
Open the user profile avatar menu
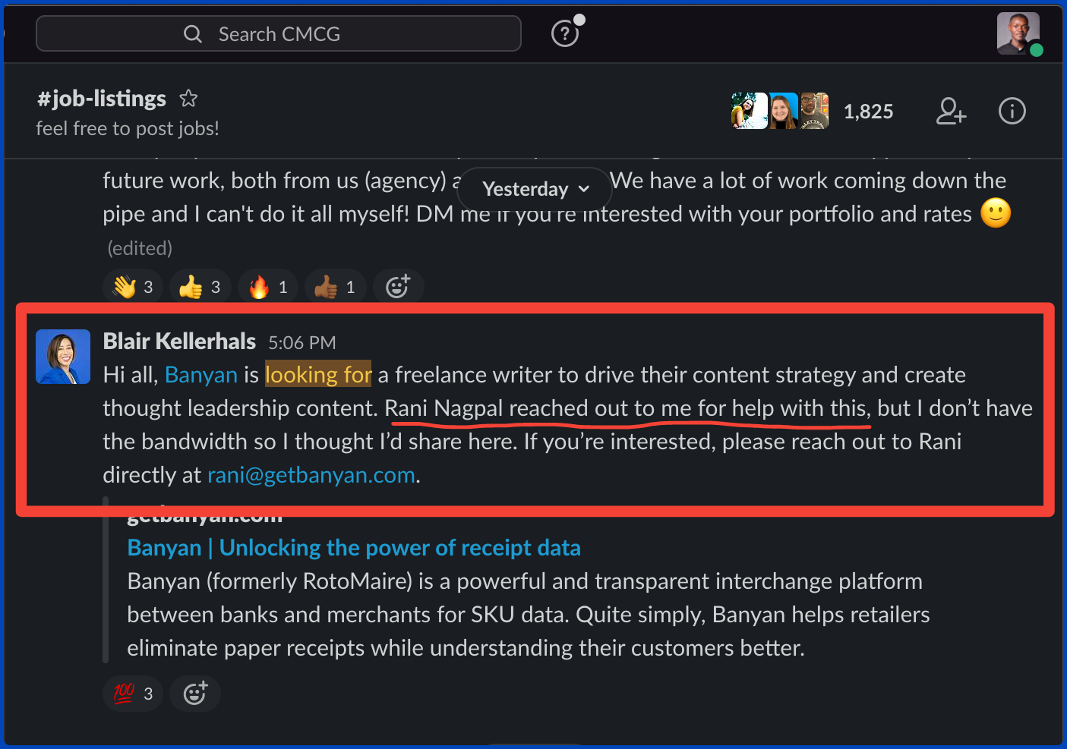coord(1018,33)
